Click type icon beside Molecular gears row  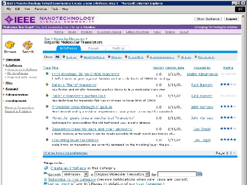(47, 118)
